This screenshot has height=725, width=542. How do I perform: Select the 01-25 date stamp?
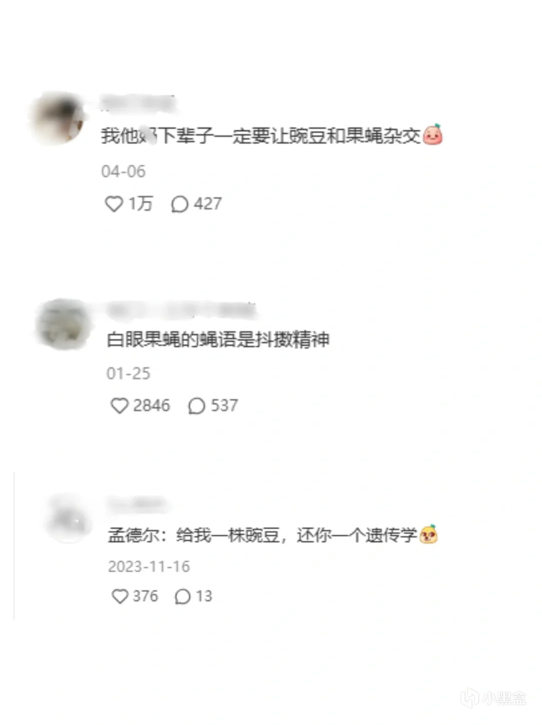pos(128,373)
